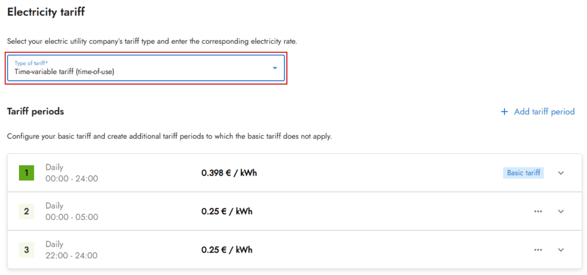
Task: Expand tariff period 2 with the chevron
Action: (x=561, y=211)
